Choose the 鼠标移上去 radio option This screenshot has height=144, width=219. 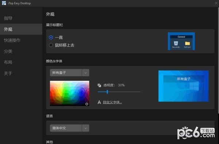(51, 45)
